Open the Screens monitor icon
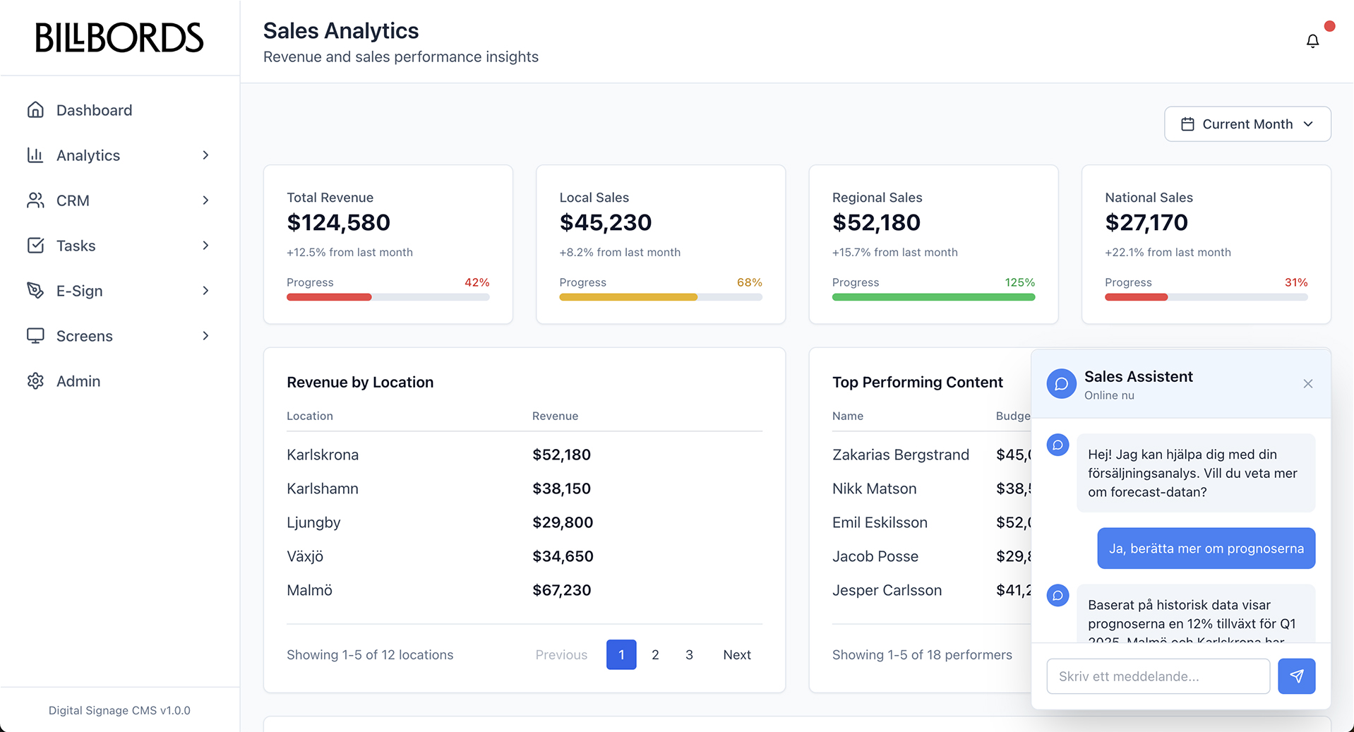Screen dimensions: 1354x732 pyautogui.click(x=36, y=336)
